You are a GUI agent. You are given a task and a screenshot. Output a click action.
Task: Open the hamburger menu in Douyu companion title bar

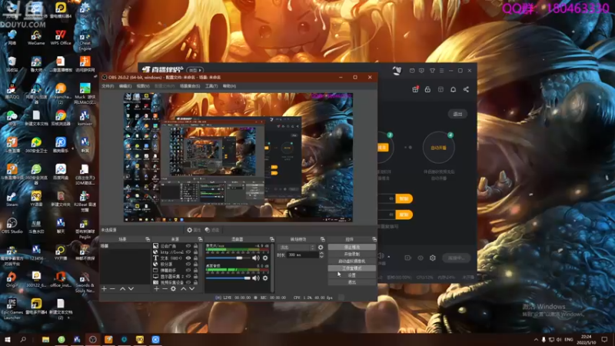(441, 71)
